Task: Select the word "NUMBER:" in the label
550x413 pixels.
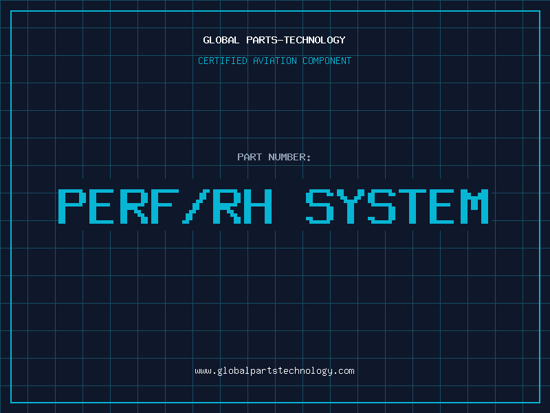Action: click(289, 158)
